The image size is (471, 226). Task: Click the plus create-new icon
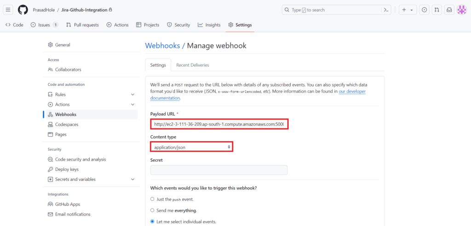404,10
